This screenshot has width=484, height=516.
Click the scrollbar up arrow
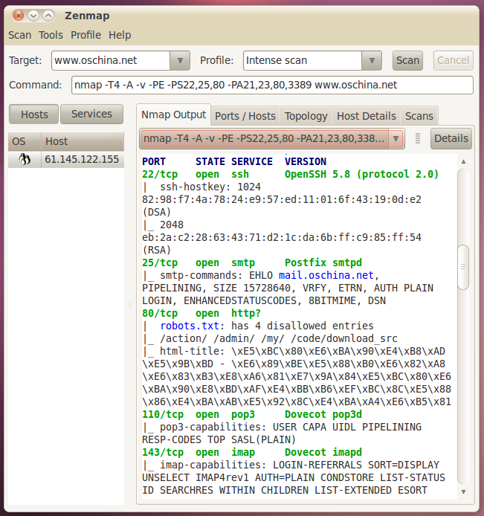click(x=463, y=161)
